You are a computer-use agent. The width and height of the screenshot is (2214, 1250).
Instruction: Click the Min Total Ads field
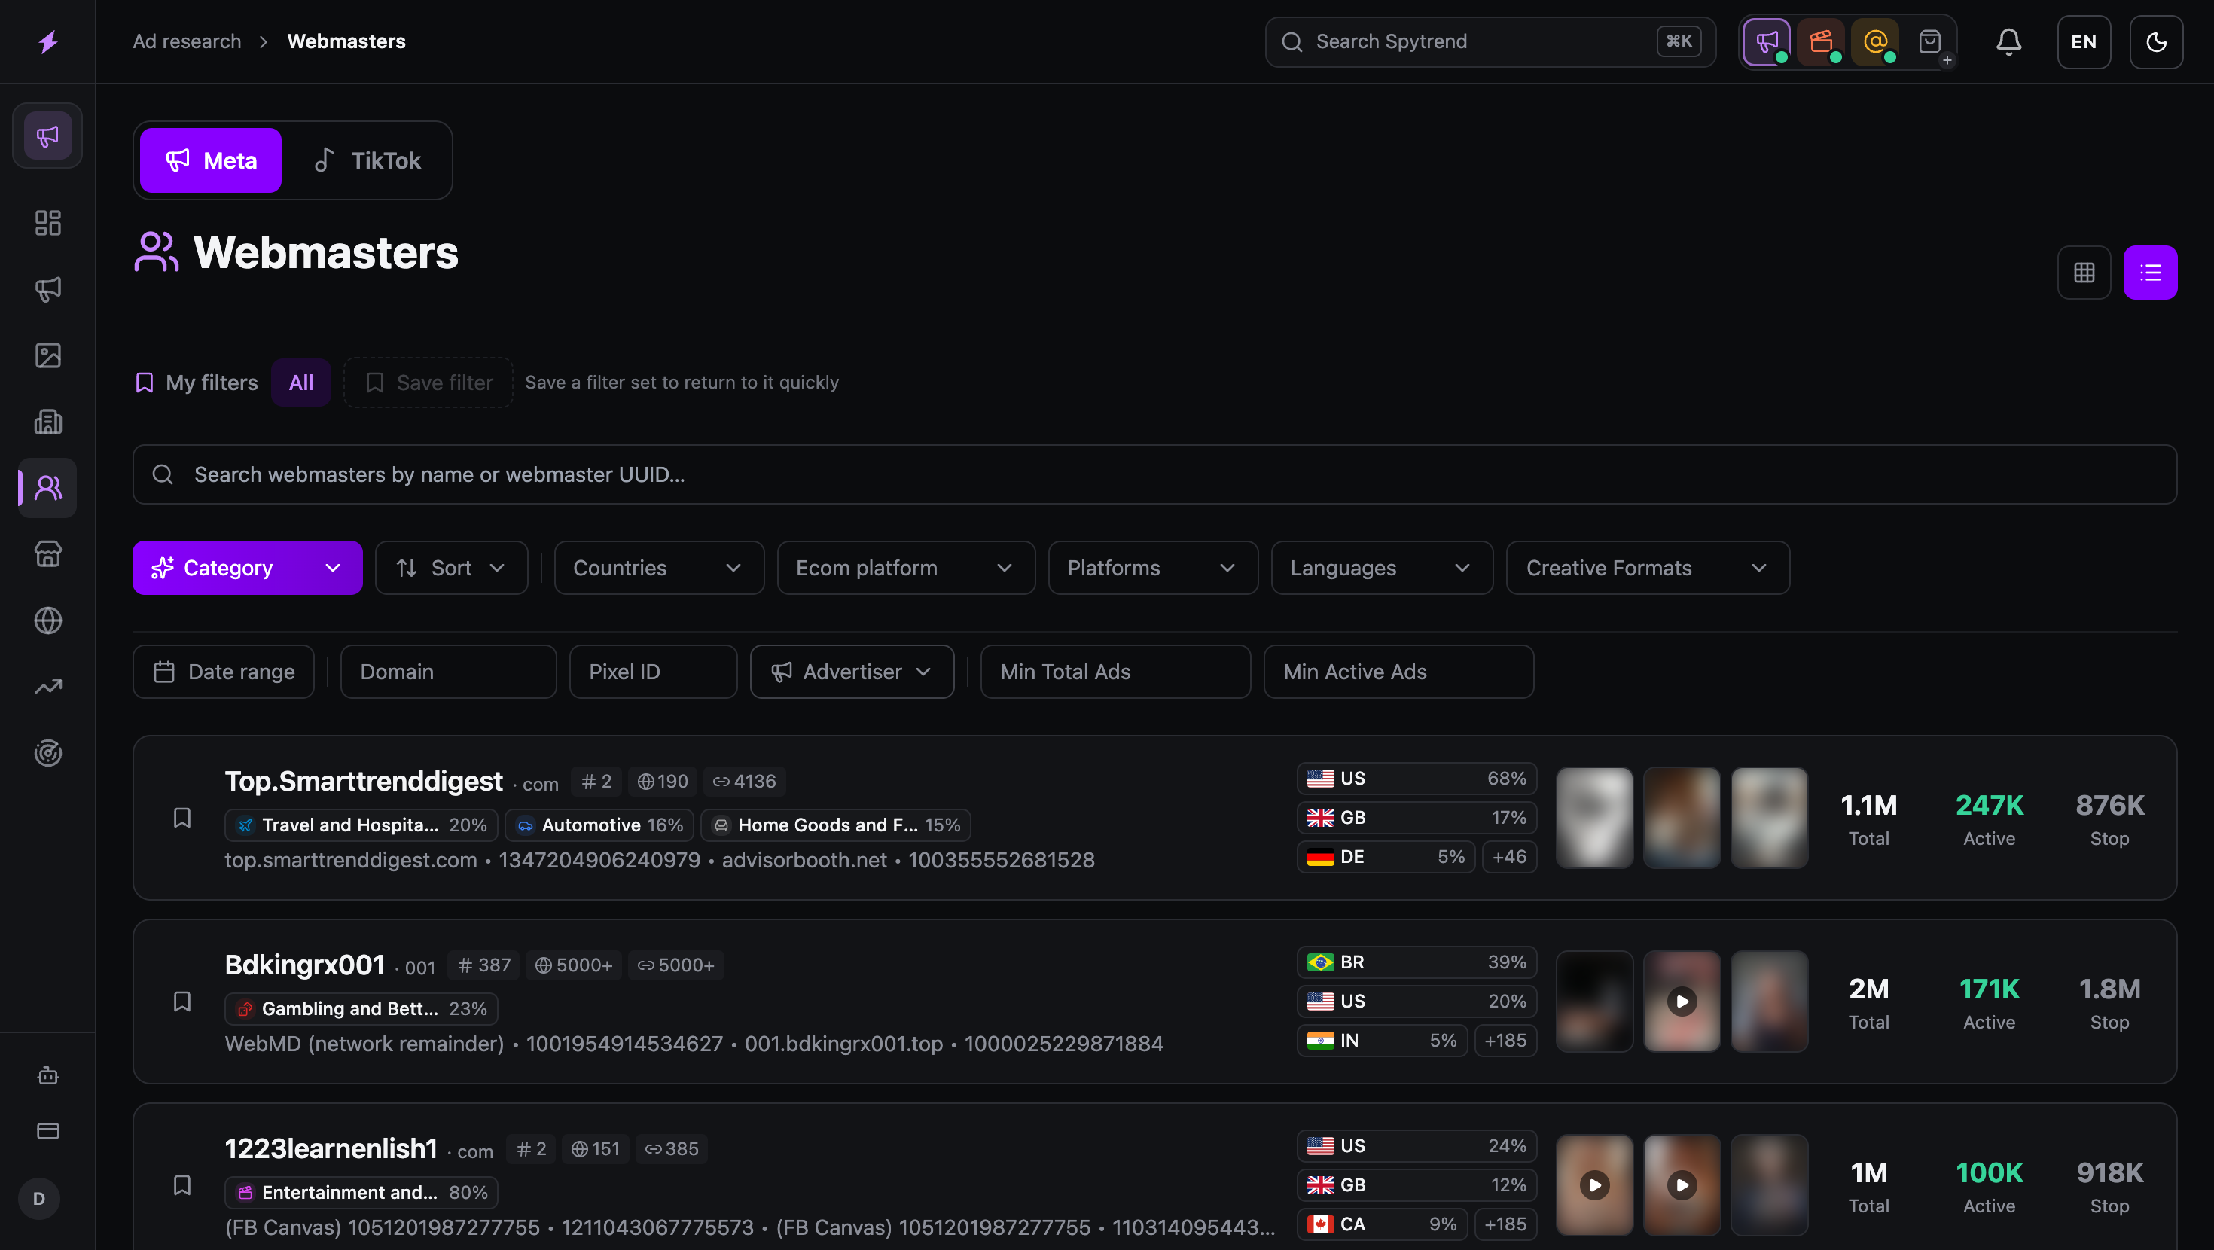(1115, 672)
